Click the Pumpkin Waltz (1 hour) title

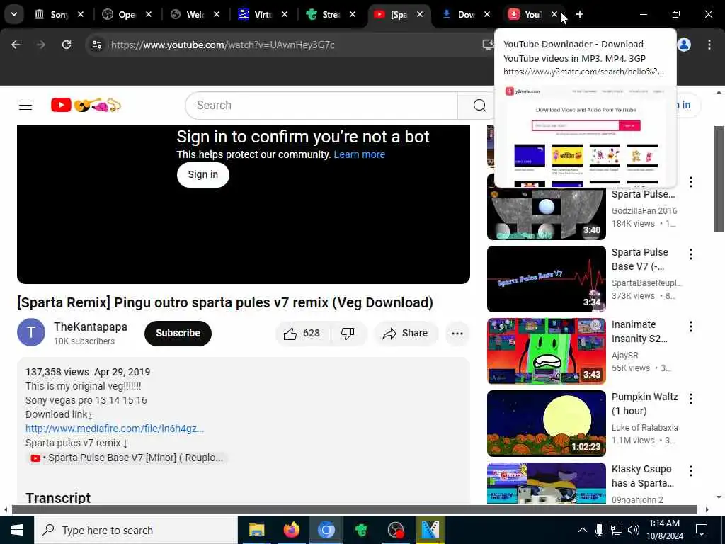[x=644, y=404]
